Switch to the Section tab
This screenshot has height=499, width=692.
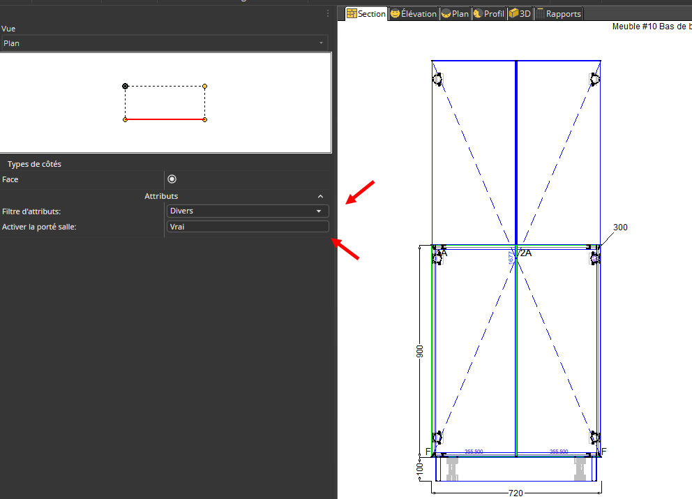click(366, 14)
